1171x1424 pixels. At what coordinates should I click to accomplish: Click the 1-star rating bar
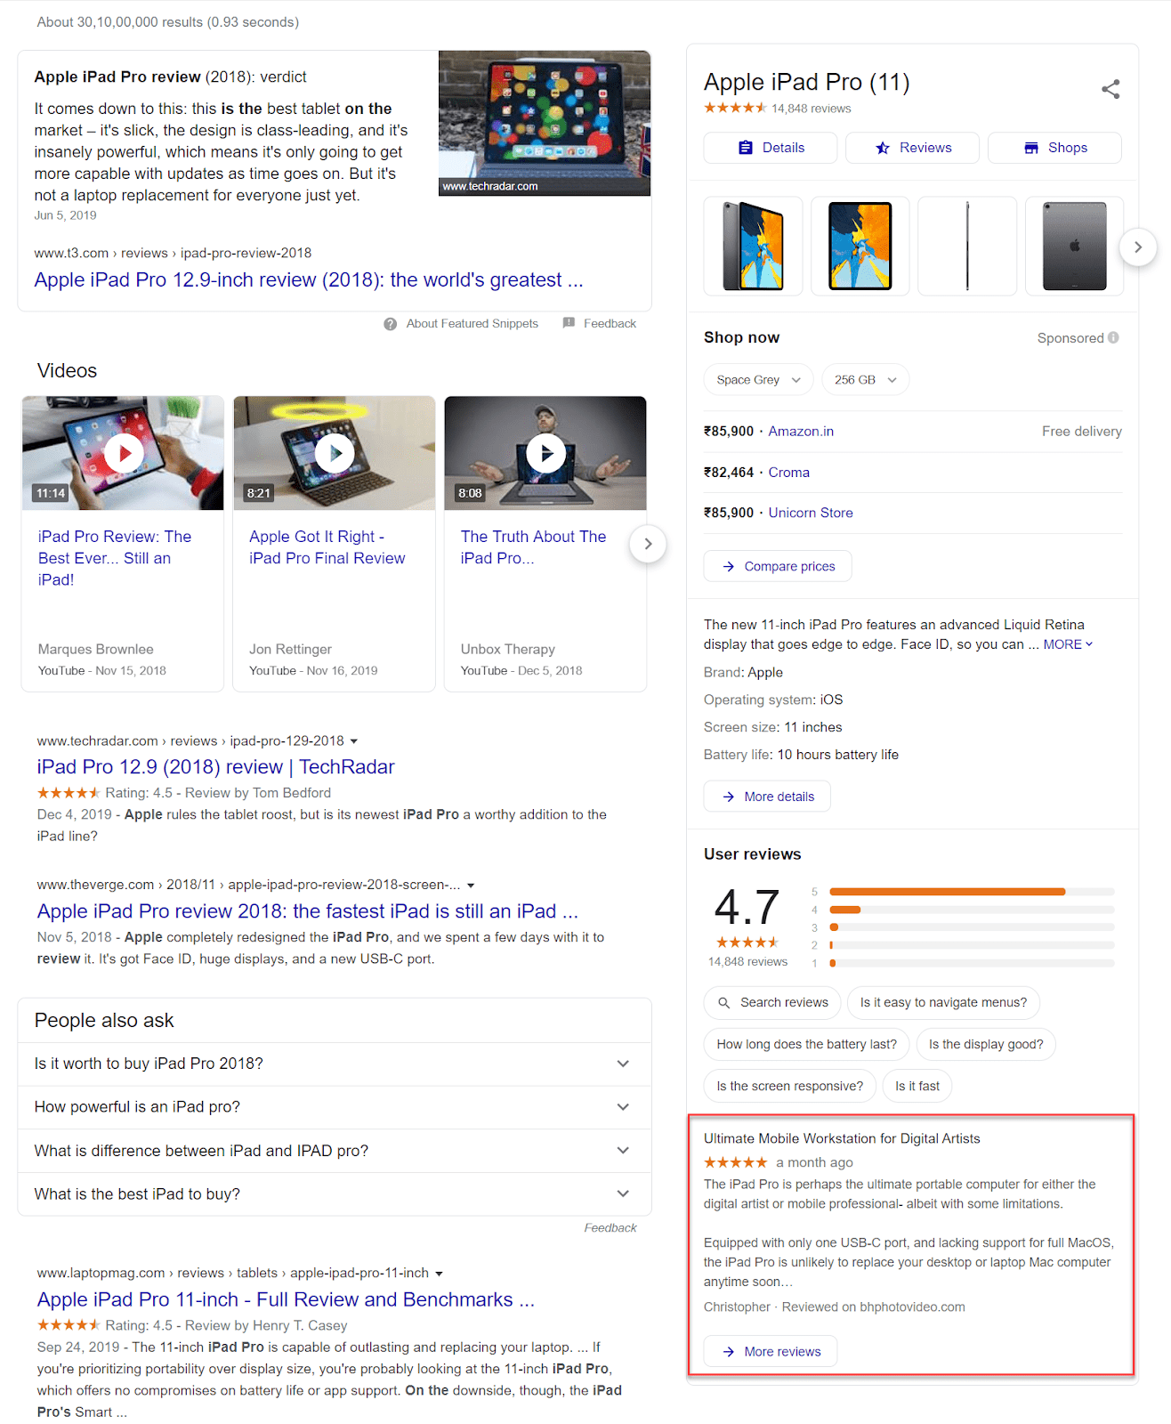(972, 963)
